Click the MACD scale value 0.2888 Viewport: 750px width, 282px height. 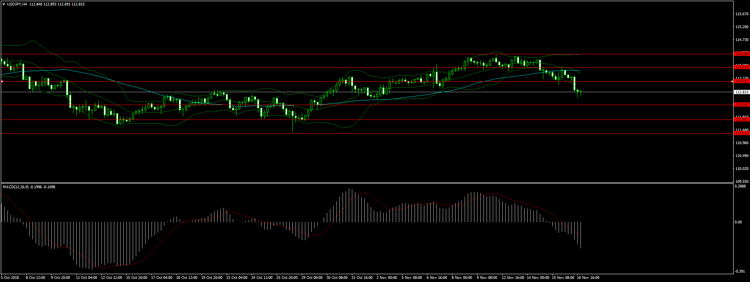pyautogui.click(x=741, y=187)
